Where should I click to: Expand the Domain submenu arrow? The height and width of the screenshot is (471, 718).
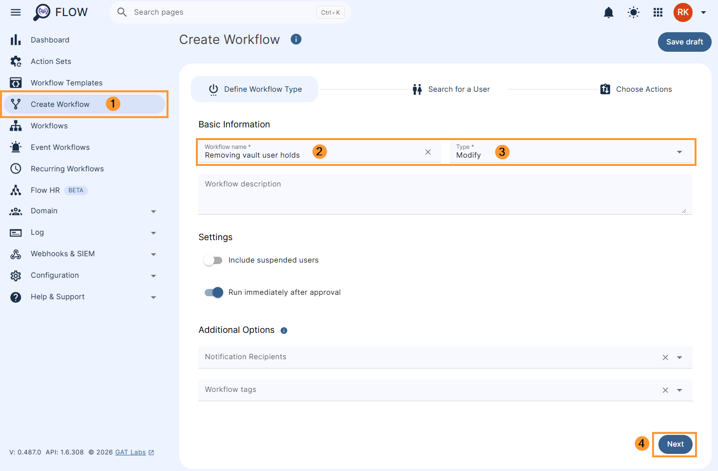[x=153, y=211]
